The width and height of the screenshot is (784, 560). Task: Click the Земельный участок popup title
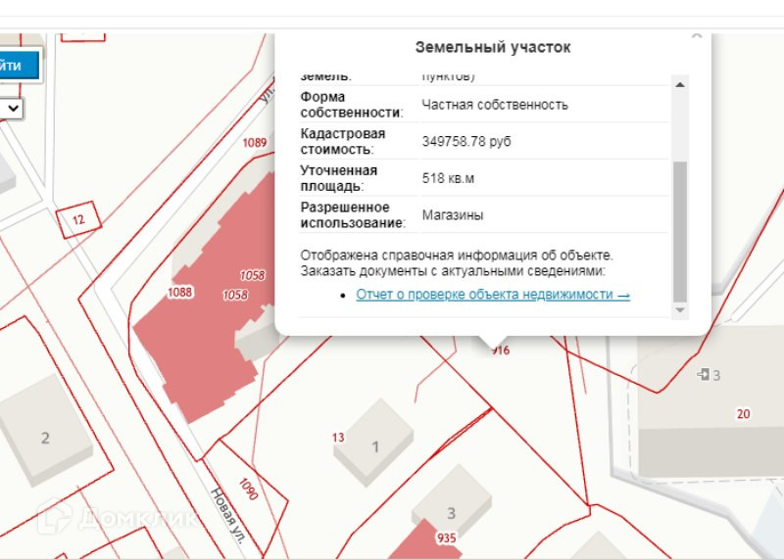tap(493, 47)
